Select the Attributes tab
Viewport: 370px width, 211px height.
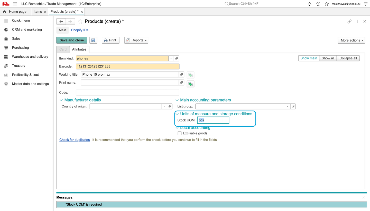(x=79, y=49)
